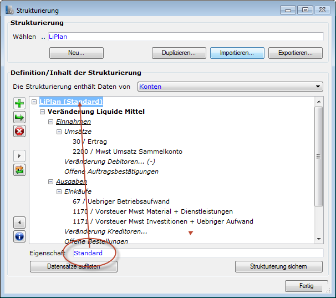Collapse the LiPlan (Standard) root node
The height and width of the screenshot is (298, 336).
(34, 102)
